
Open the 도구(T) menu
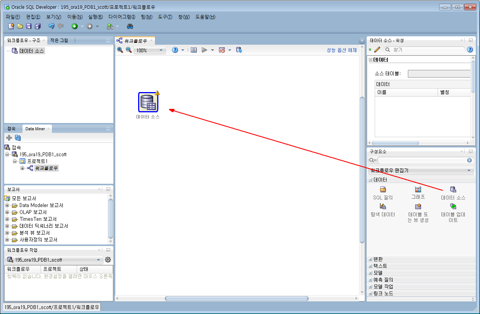165,17
